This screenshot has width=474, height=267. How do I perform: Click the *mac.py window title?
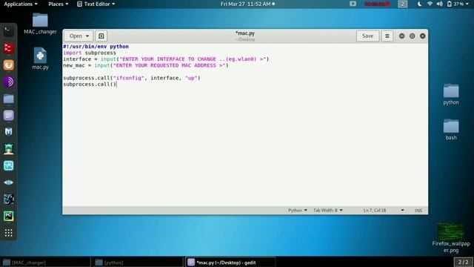(245, 33)
